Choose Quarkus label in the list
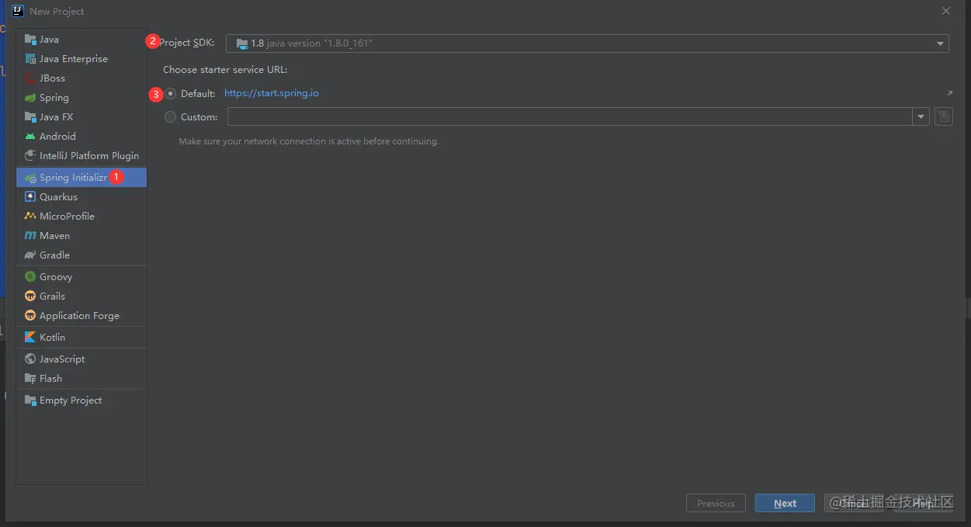This screenshot has width=971, height=527. [x=58, y=197]
